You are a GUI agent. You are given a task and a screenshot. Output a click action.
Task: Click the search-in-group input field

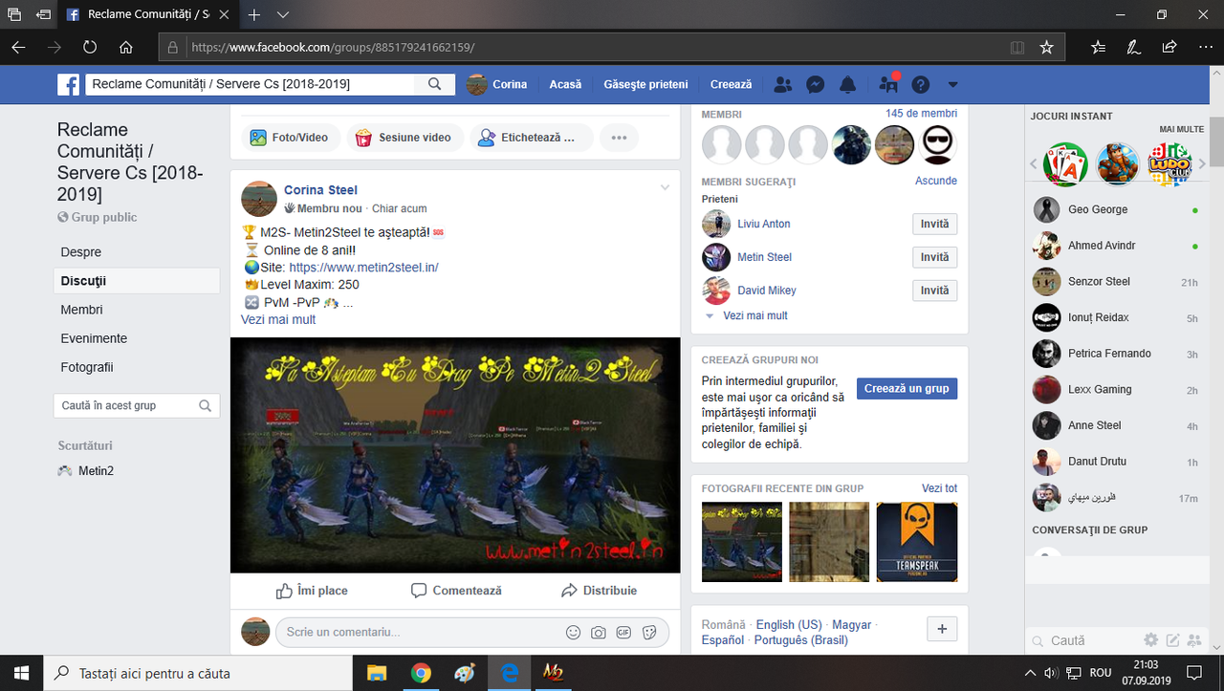click(x=137, y=405)
